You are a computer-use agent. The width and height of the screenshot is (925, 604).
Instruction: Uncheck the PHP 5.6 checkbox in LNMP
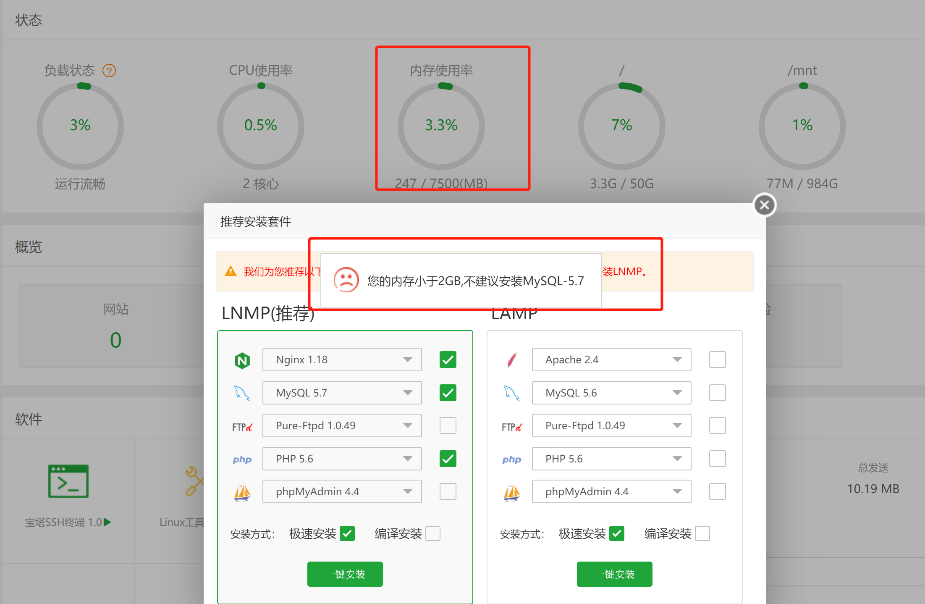pos(448,459)
